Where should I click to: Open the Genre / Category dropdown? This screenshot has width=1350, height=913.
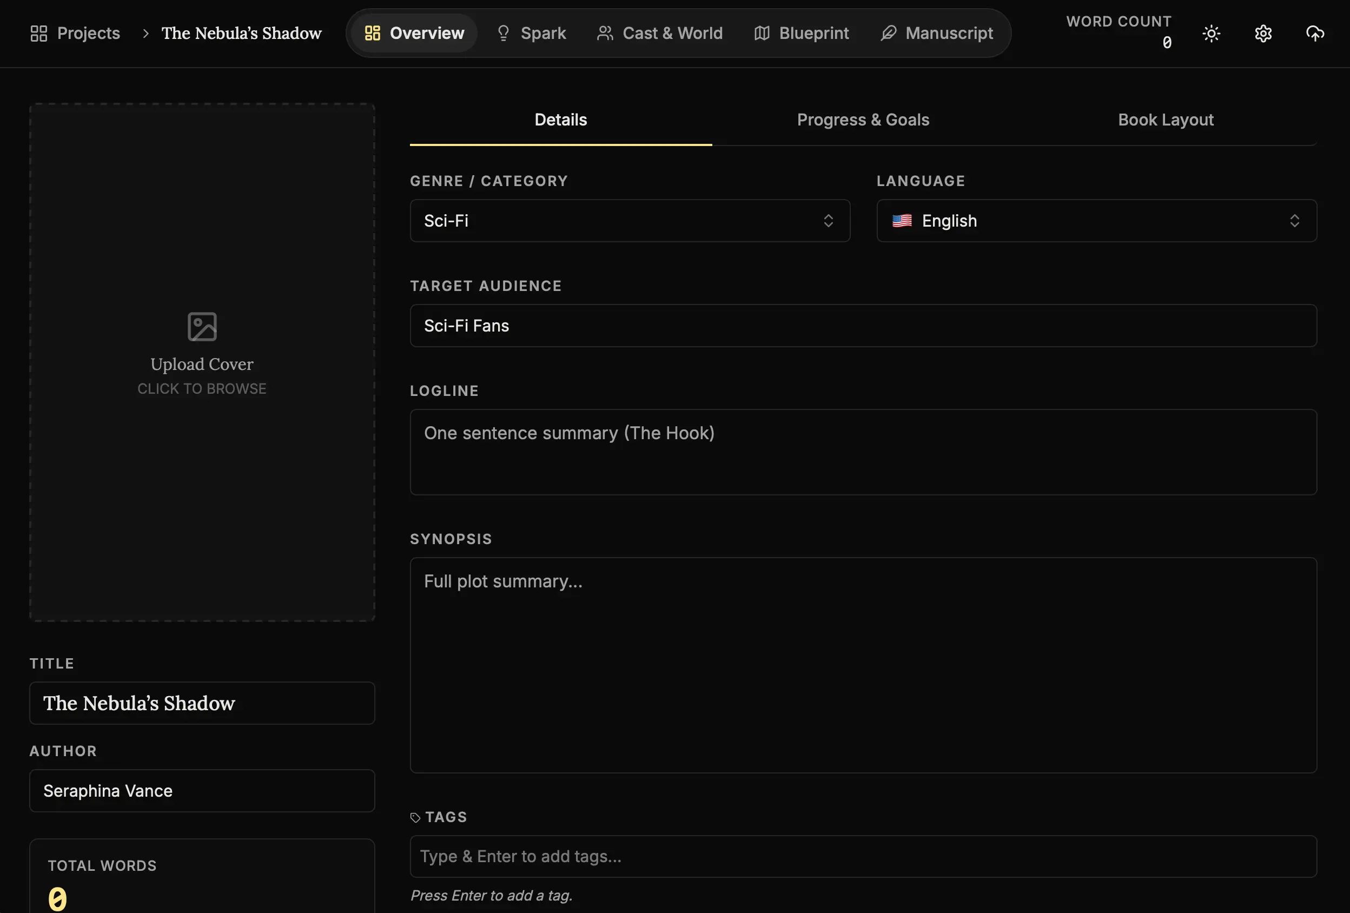coord(630,221)
